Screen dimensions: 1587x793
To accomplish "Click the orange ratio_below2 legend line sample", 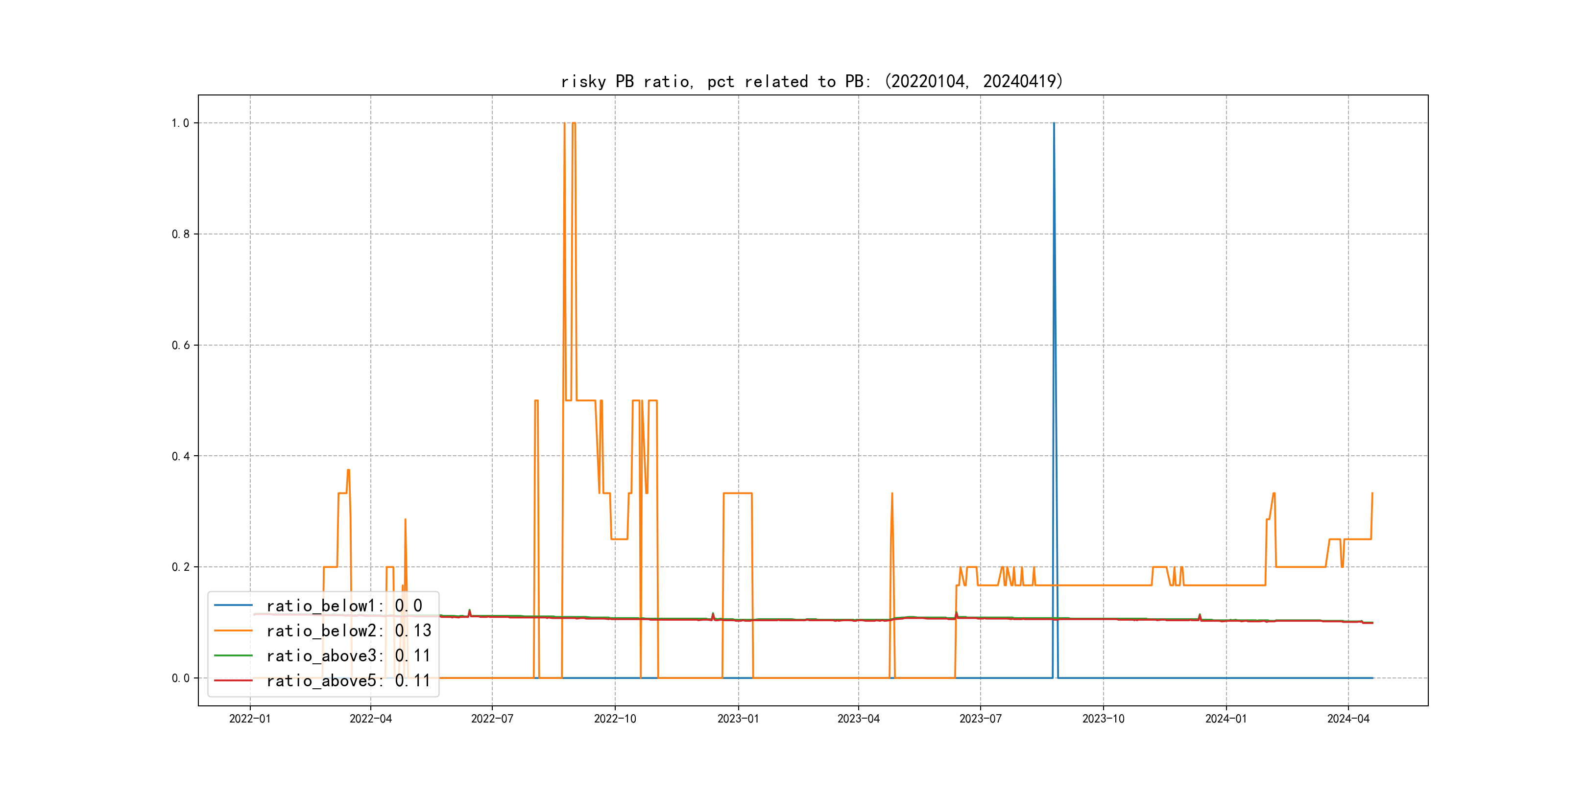I will [x=233, y=630].
